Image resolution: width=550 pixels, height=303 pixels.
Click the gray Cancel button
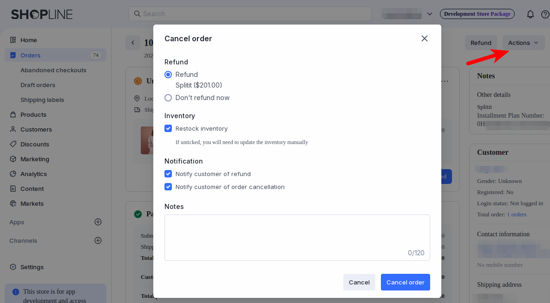[x=359, y=282]
